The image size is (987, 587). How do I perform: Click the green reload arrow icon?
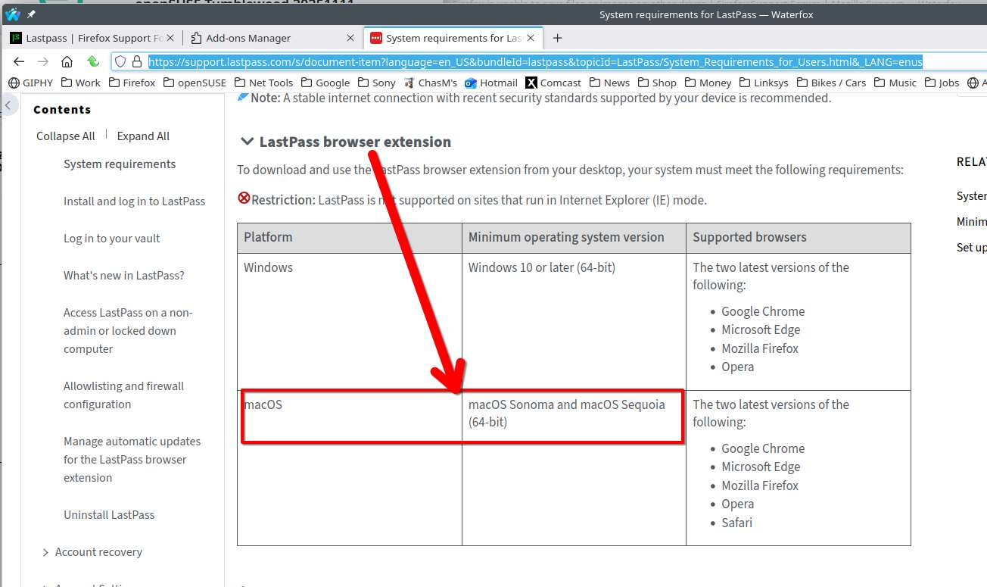92,62
